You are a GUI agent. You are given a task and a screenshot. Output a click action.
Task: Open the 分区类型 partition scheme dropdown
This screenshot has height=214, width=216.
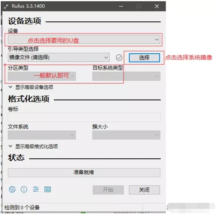(42, 76)
